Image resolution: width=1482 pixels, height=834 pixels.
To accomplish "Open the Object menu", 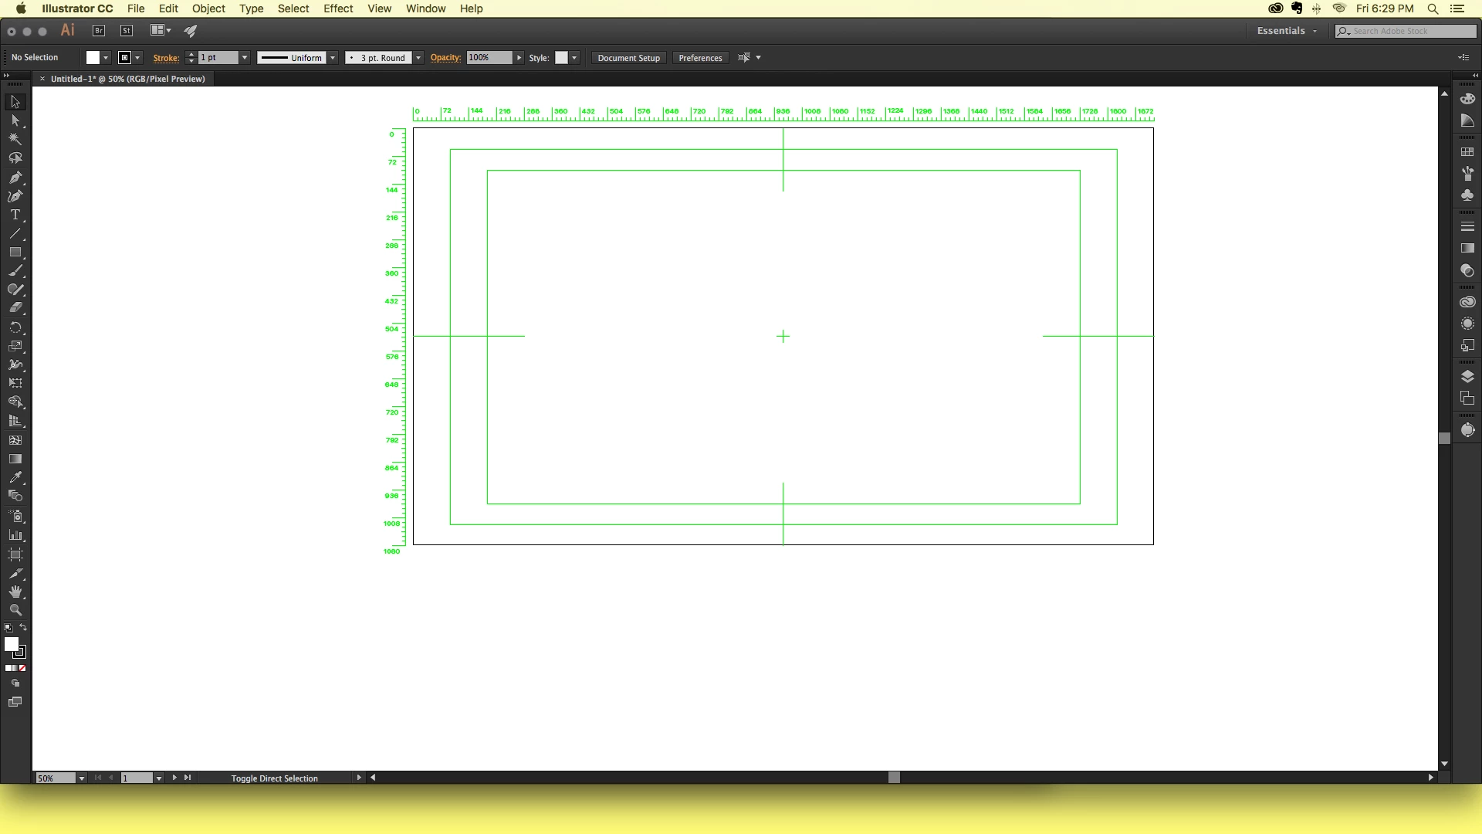I will [x=208, y=8].
